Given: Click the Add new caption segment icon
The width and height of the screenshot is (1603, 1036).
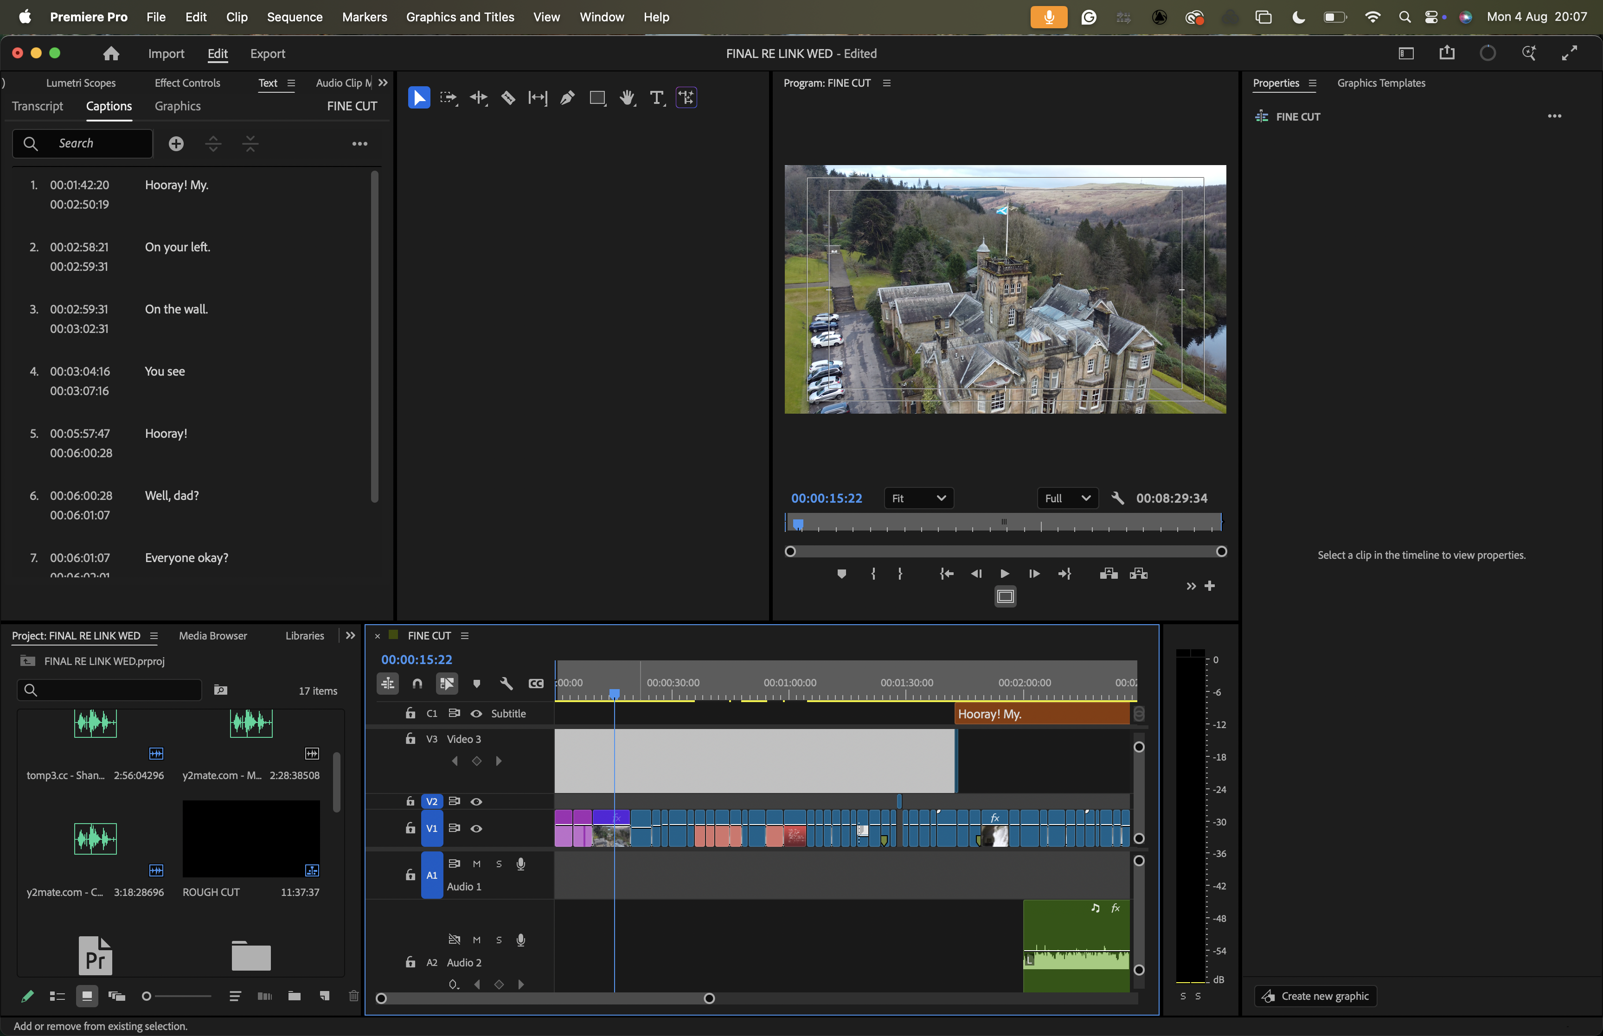Looking at the screenshot, I should click(x=176, y=143).
